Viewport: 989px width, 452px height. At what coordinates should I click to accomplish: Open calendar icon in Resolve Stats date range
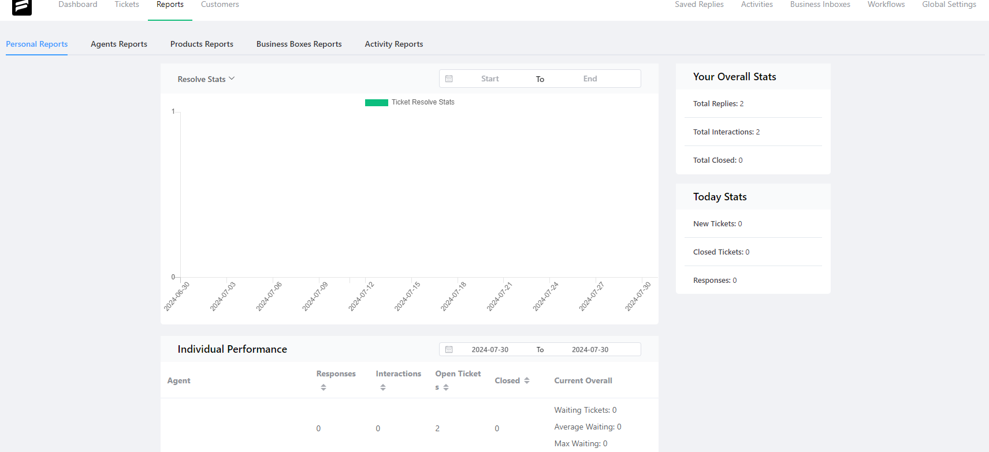pos(449,79)
